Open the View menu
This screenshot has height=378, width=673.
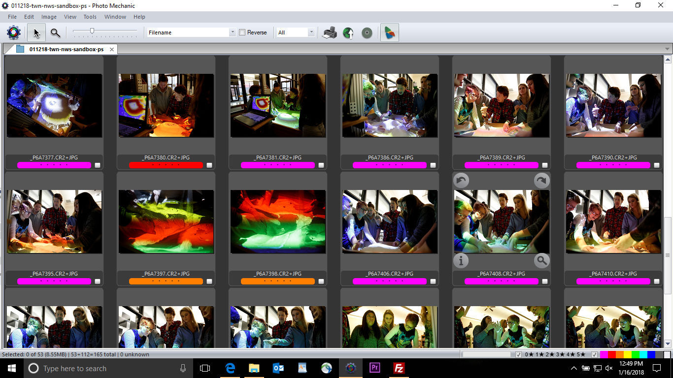tap(70, 17)
